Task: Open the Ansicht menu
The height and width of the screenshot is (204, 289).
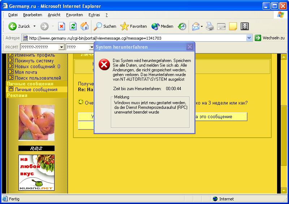Action: point(54,15)
